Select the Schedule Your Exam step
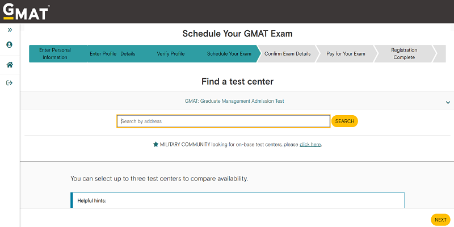Viewport: 454px width, 227px height. [229, 54]
